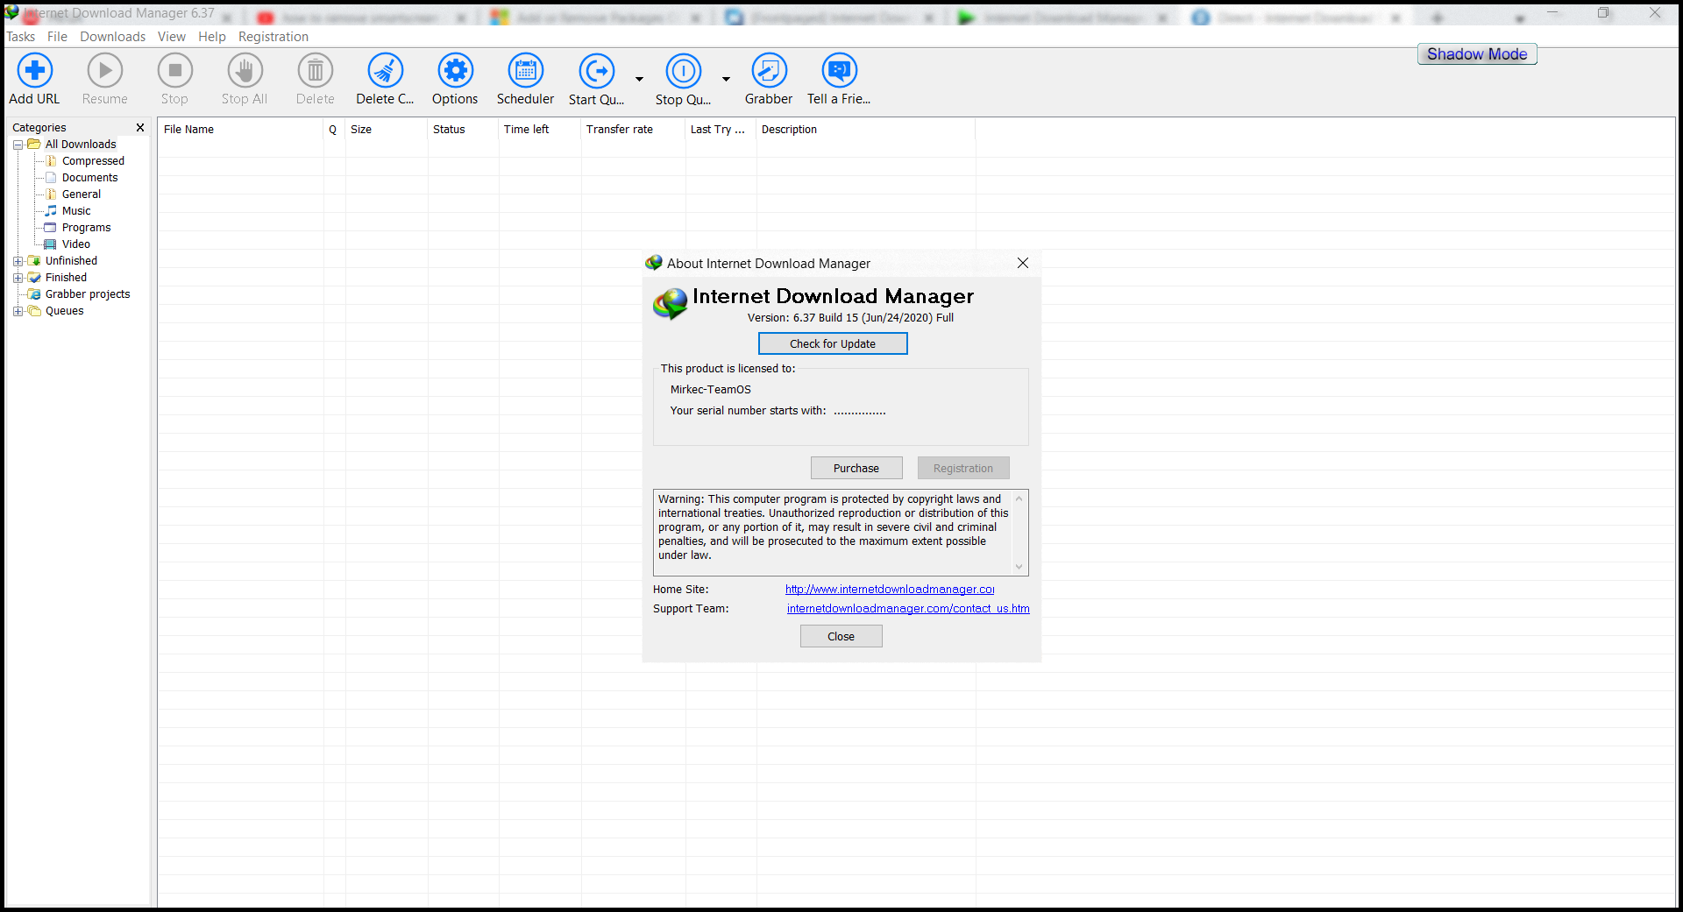Screen dimensions: 1683x912
Task: Click Check for Update button
Action: pyautogui.click(x=833, y=344)
